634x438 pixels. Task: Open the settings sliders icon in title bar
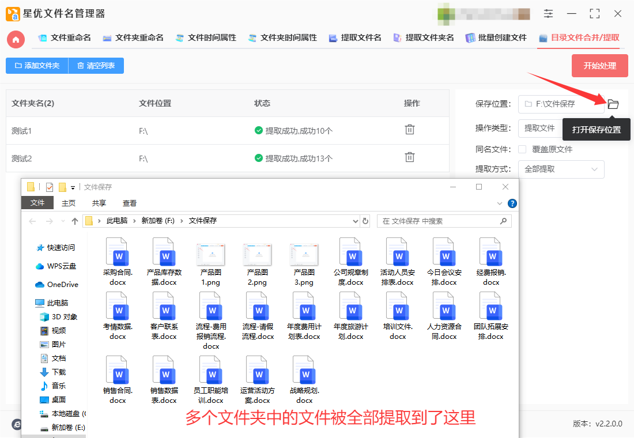(548, 14)
